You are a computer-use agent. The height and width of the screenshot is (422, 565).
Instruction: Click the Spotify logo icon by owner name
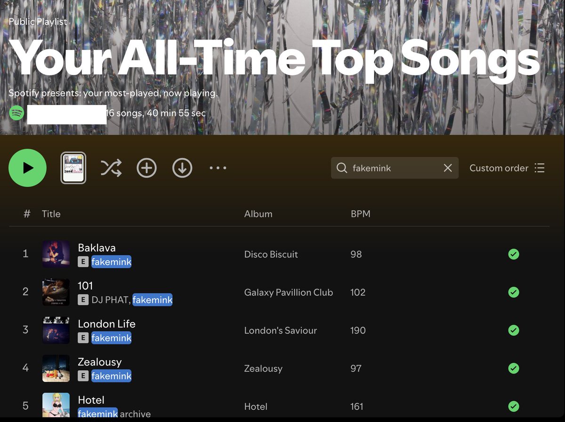17,113
